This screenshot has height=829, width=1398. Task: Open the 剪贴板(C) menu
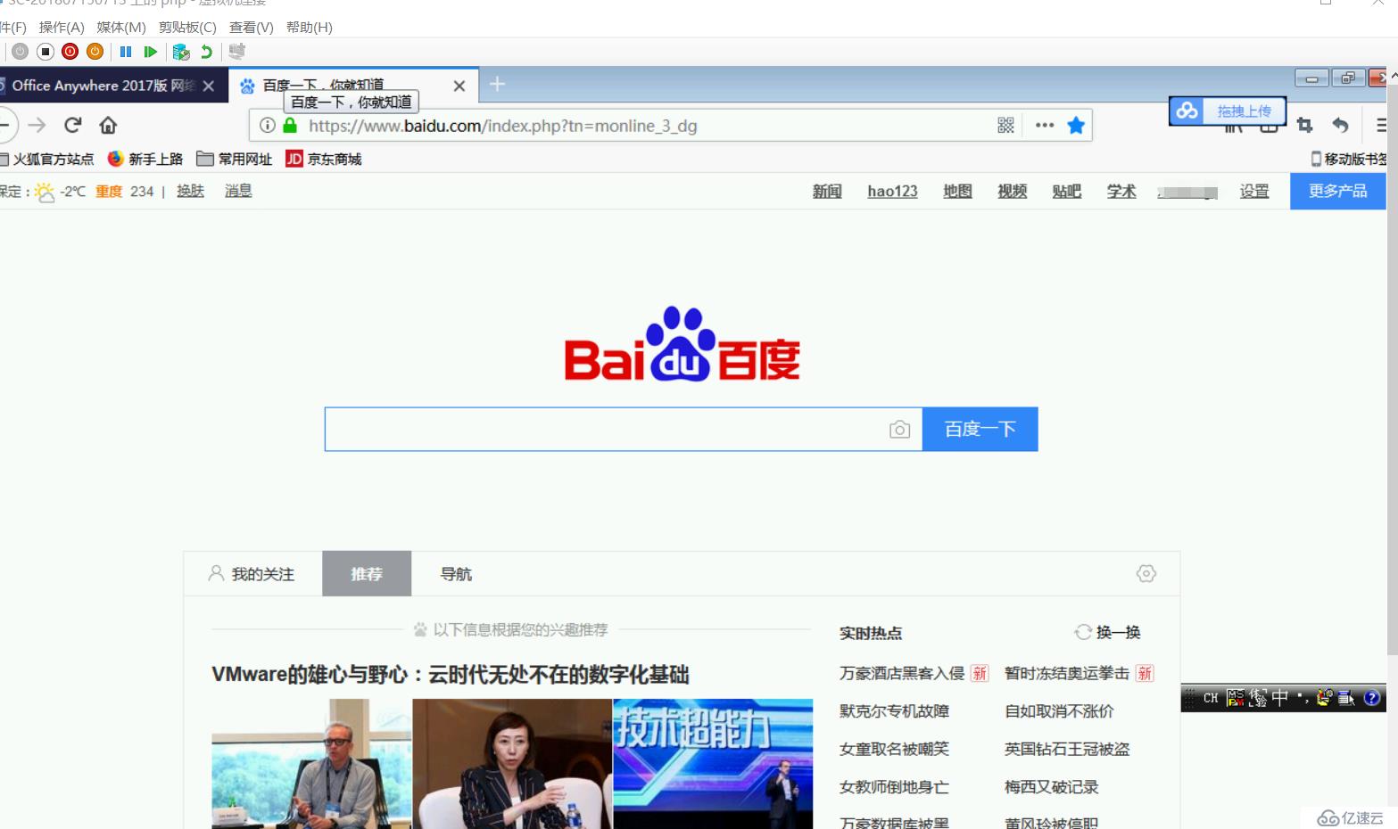click(x=187, y=28)
